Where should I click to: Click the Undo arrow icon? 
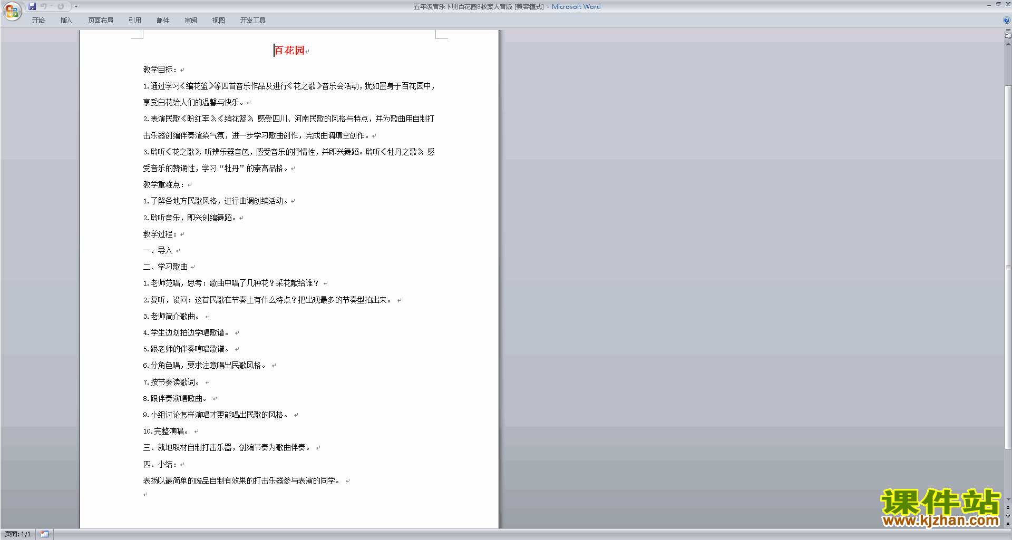[x=44, y=6]
